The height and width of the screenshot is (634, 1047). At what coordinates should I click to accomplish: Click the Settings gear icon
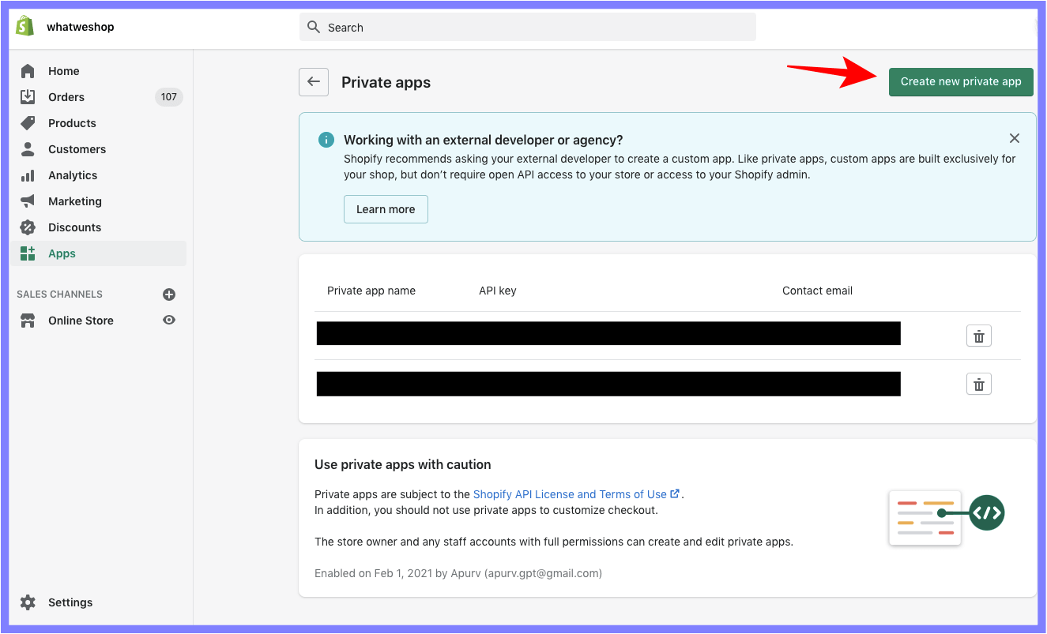(28, 602)
